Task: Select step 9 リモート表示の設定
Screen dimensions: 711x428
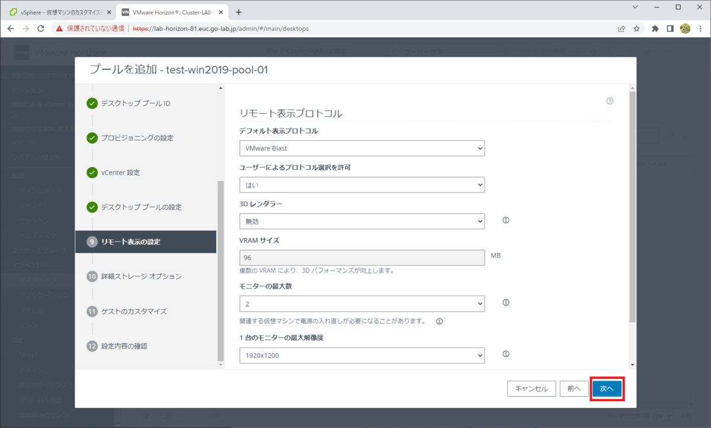Action: tap(146, 242)
